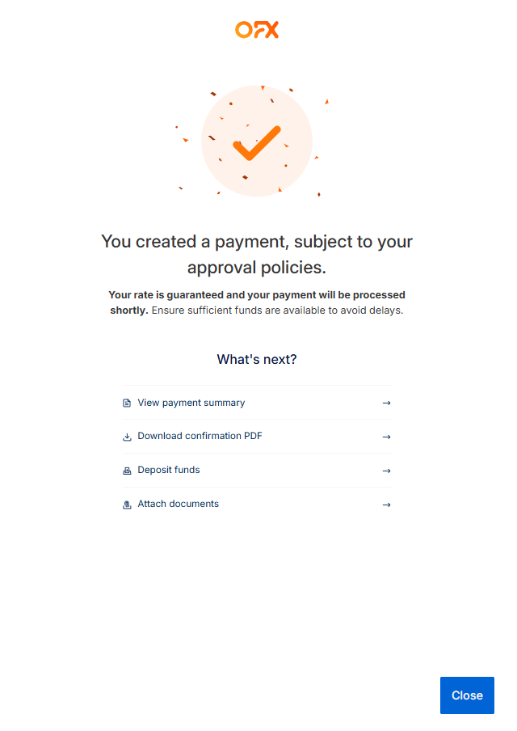Click the "Ensure sufficient funds" note
This screenshot has height=731, width=517.
pyautogui.click(x=277, y=311)
